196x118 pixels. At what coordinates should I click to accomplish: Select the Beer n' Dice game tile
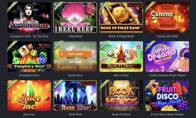point(121,56)
